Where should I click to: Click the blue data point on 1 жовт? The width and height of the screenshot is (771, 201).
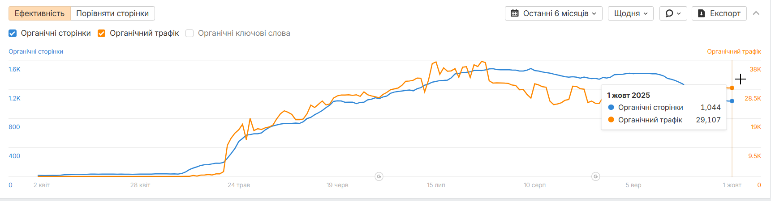[x=732, y=101]
